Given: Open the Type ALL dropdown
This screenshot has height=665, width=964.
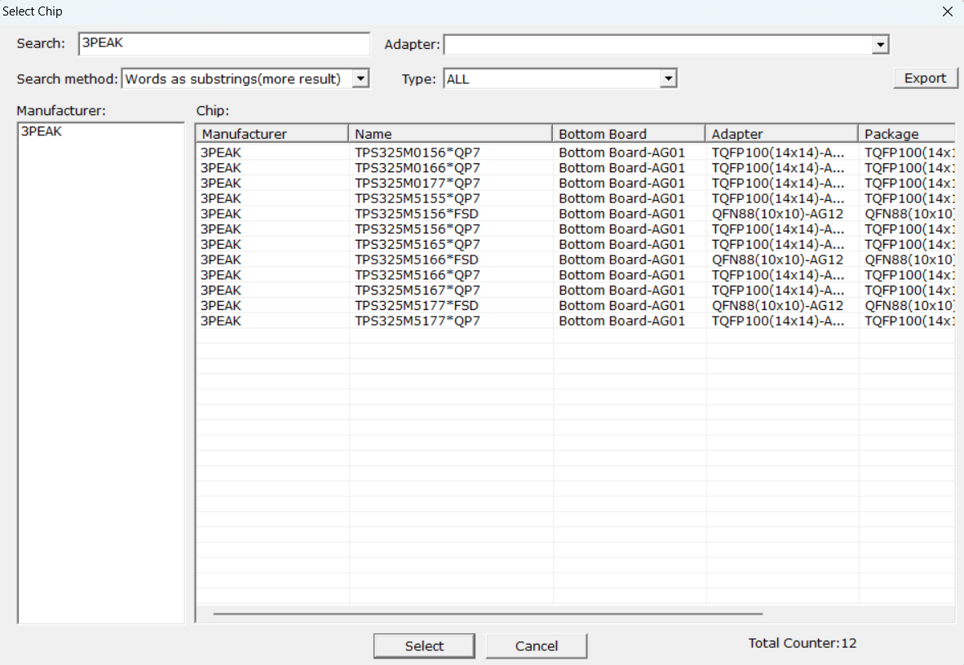Looking at the screenshot, I should 668,79.
